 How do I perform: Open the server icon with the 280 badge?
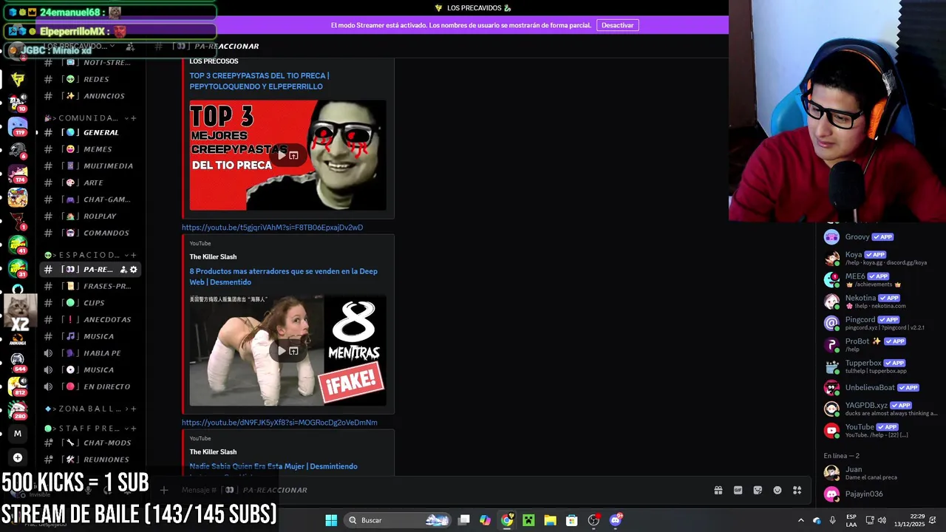[x=18, y=410]
